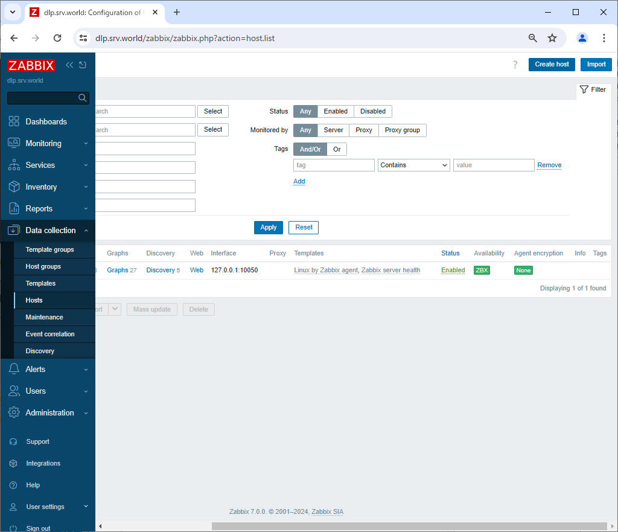Set Monitored by to Proxy
The height and width of the screenshot is (532, 618).
pyautogui.click(x=364, y=130)
